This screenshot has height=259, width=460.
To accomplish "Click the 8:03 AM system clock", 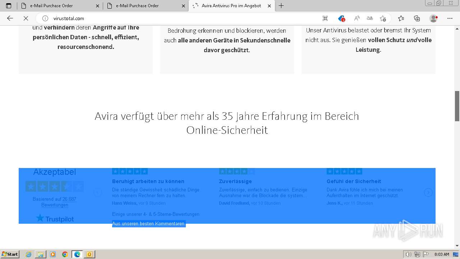I will coord(442,254).
